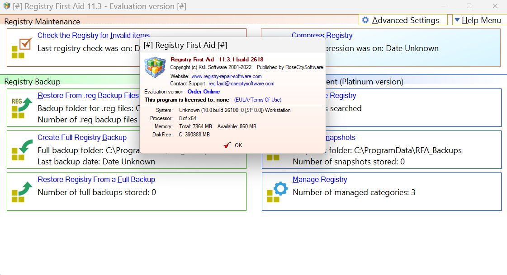This screenshot has height=275, width=507.
Task: Click the Compress Registry link
Action: (x=322, y=35)
